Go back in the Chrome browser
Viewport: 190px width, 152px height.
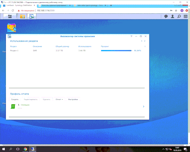pyautogui.click(x=3, y=11)
